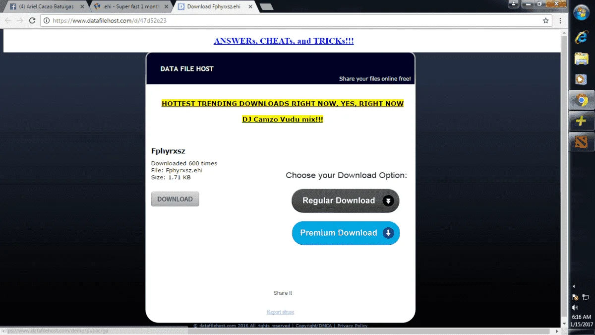The height and width of the screenshot is (335, 595).
Task: Click the 'Share It' text
Action: click(283, 293)
